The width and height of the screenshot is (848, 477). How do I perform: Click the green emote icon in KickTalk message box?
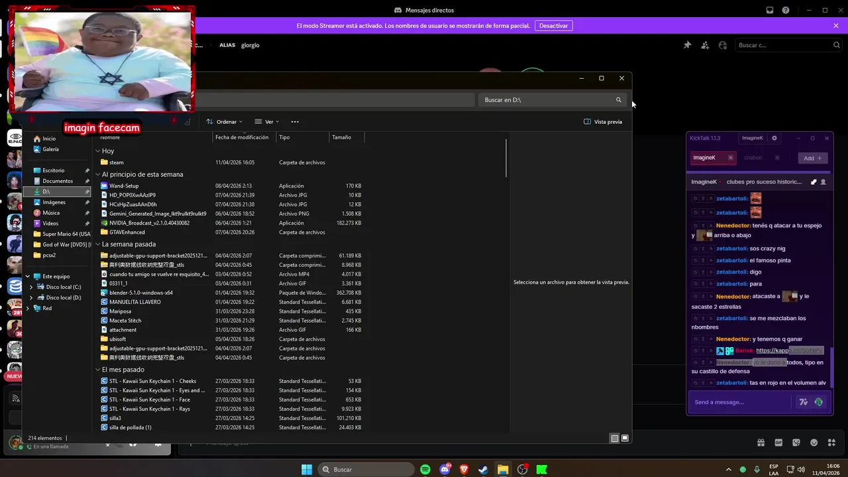click(x=819, y=402)
